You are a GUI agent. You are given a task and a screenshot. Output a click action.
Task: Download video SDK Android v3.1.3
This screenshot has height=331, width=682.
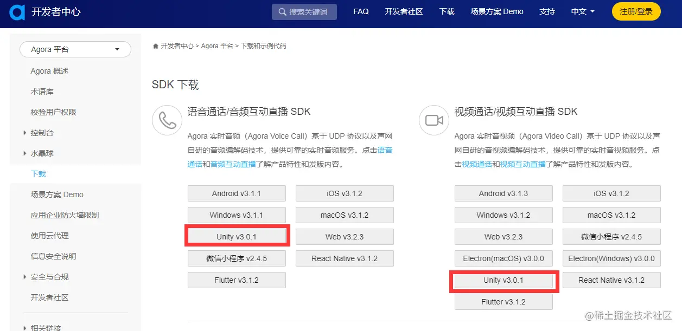tap(503, 193)
